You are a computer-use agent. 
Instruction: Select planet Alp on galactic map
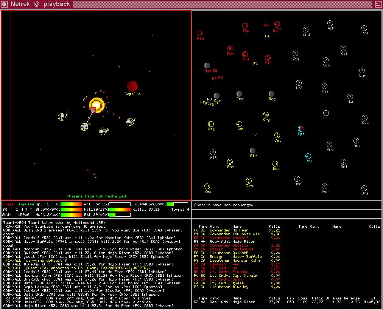(252, 150)
